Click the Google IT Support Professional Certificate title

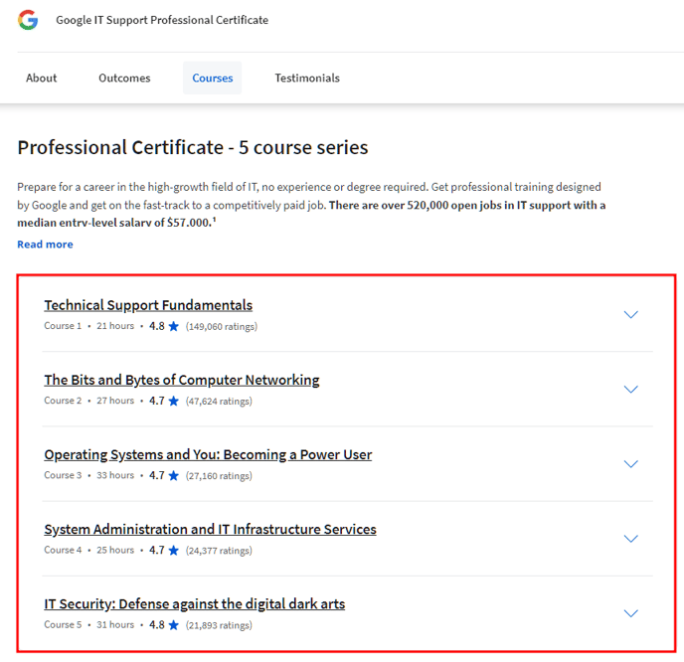[162, 20]
